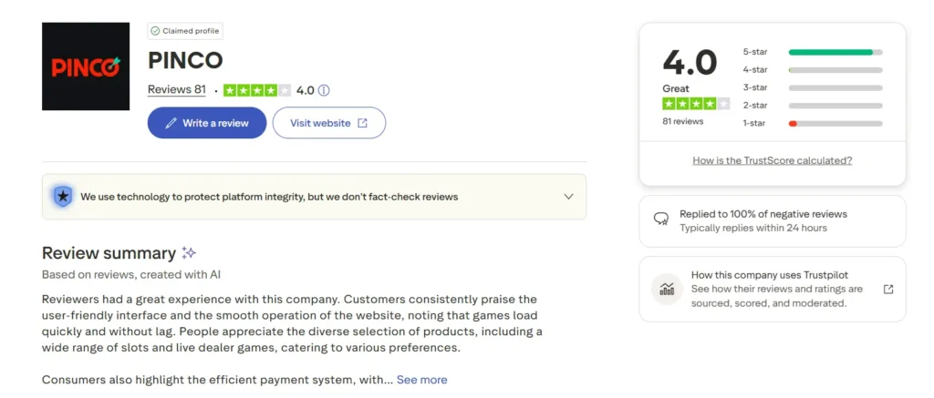This screenshot has height=398, width=934.
Task: Click the PINCO company logo
Action: [x=86, y=66]
